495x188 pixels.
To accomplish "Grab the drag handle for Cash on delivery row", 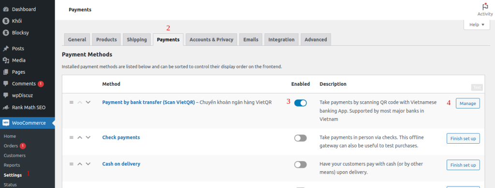I will tap(72, 164).
